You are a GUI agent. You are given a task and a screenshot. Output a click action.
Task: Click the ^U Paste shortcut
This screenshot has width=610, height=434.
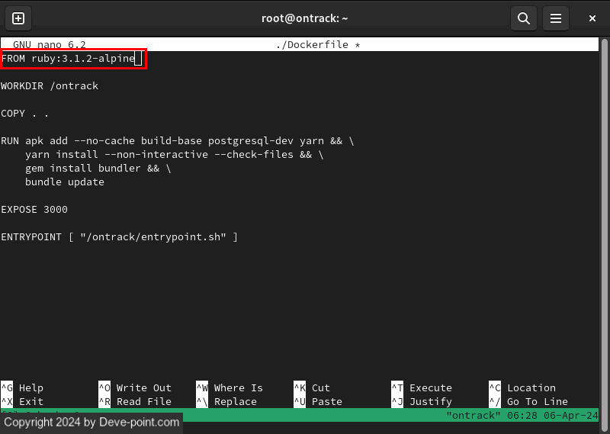pyautogui.click(x=318, y=401)
